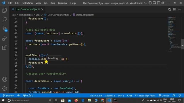184x103 pixels.
Task: Click the yellow lightbulb code action
Action: click(46, 62)
